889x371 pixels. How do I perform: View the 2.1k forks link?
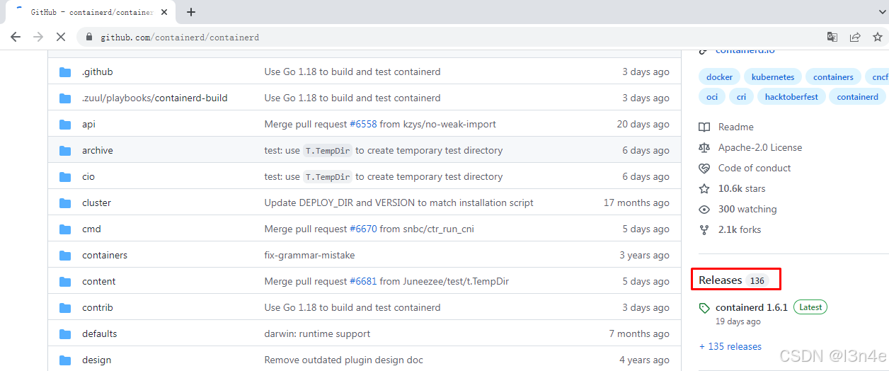(740, 229)
